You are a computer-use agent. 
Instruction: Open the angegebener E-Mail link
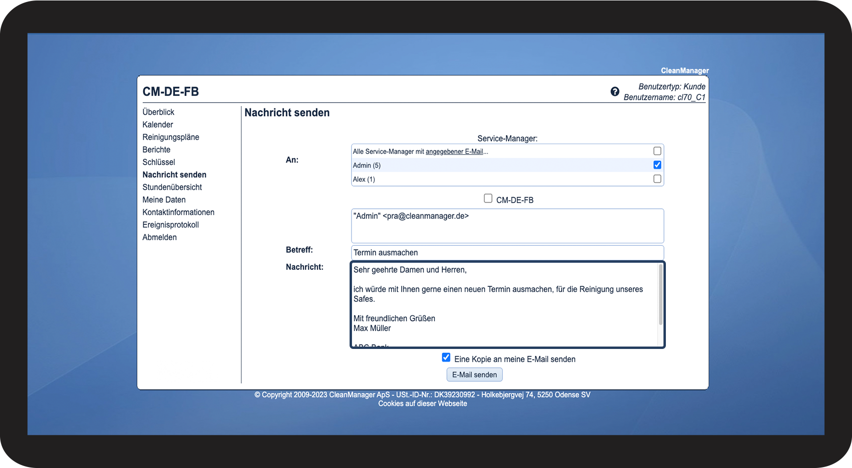pos(454,151)
